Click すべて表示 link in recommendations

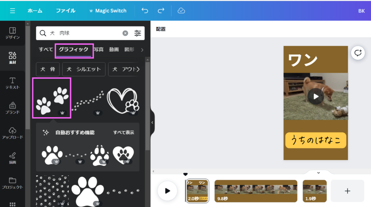pyautogui.click(x=124, y=132)
